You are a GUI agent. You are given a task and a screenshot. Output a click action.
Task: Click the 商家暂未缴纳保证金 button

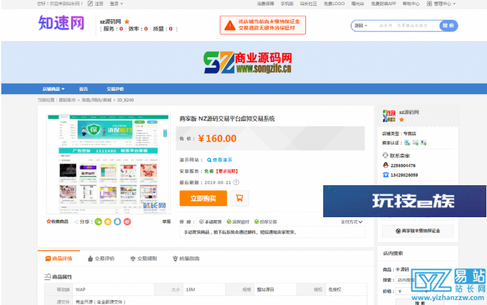click(x=418, y=231)
